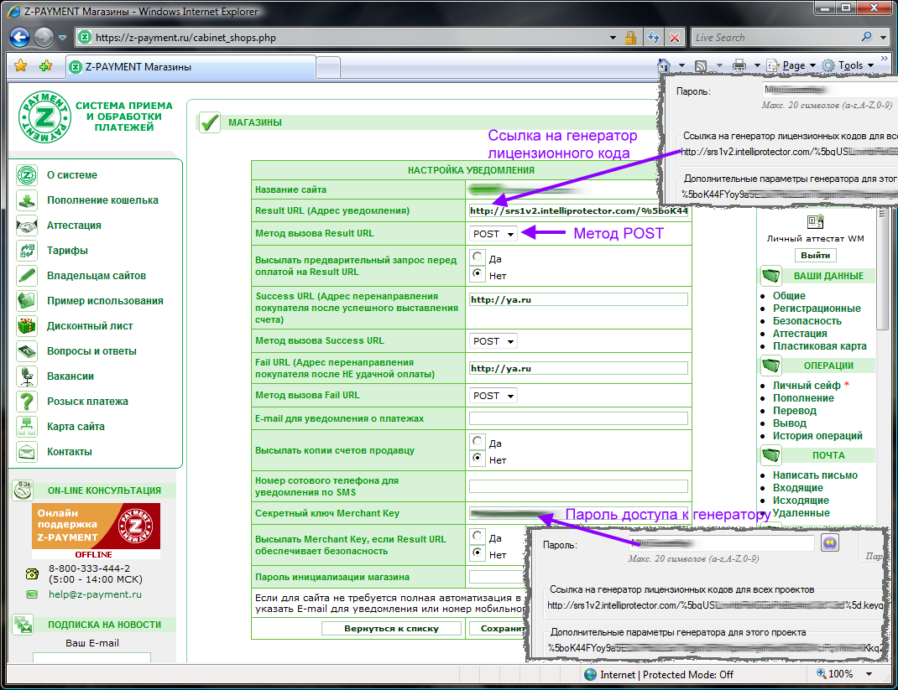Click the icon next to Тарифы
This screenshot has width=898, height=690.
27,251
